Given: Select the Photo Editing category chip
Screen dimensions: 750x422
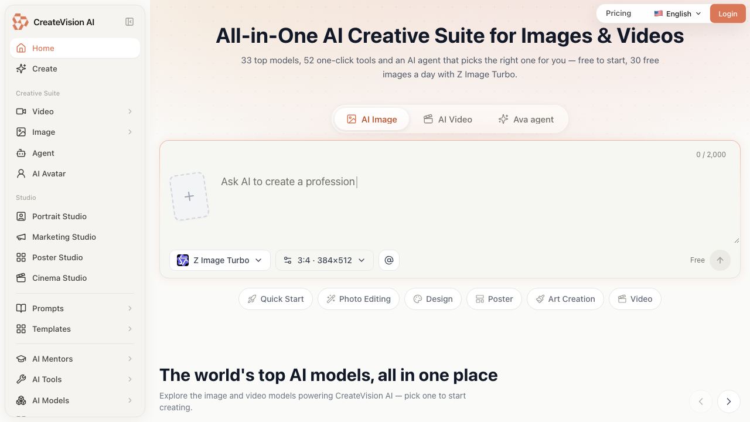Looking at the screenshot, I should point(359,299).
